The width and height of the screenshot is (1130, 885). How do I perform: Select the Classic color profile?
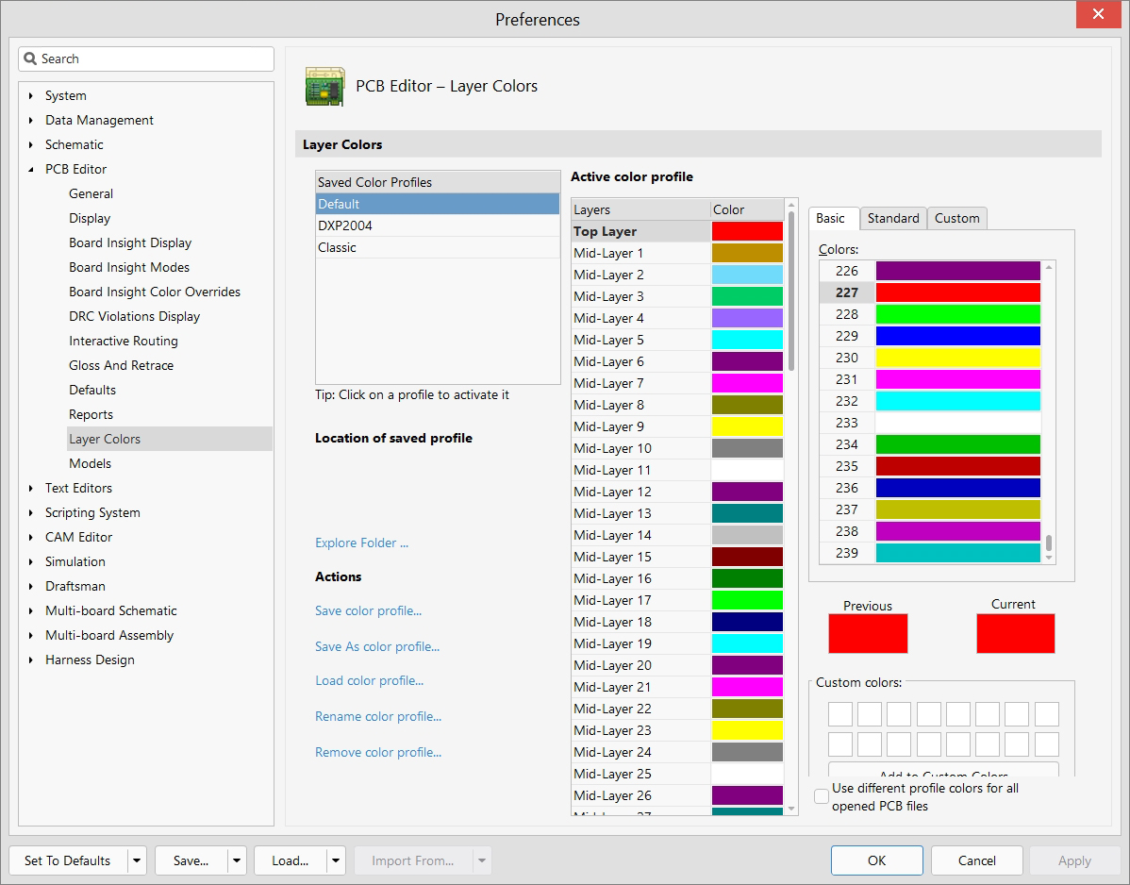438,247
